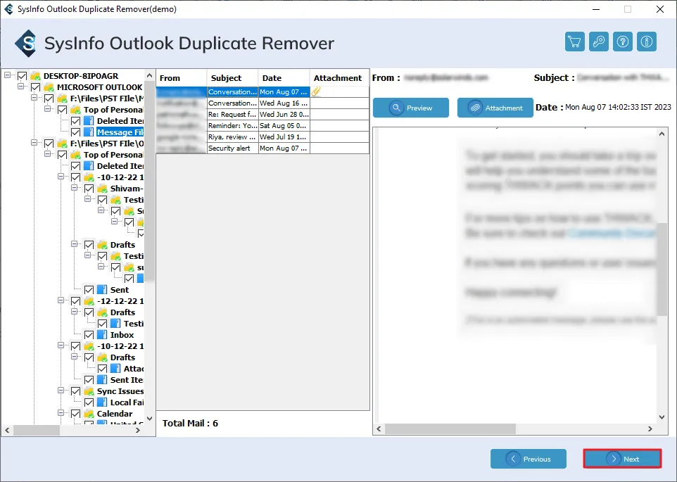Collapse the Calendar tree node
Screen dimensions: 677x482
point(61,413)
